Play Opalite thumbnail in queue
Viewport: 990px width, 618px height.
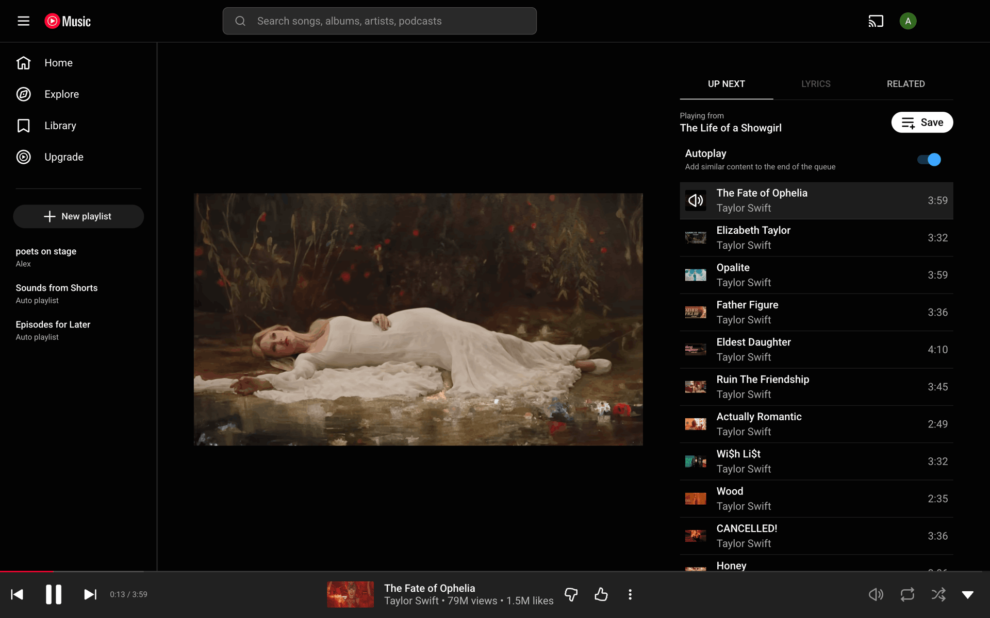click(695, 275)
